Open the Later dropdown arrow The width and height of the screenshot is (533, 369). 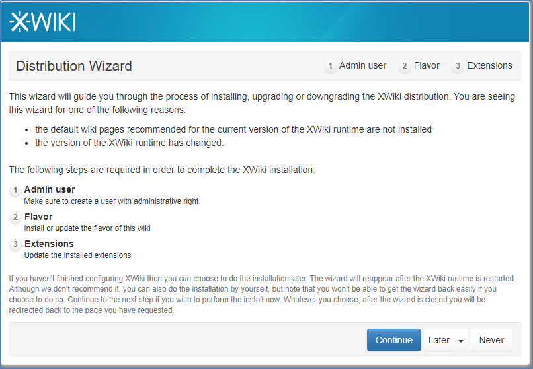click(x=461, y=341)
